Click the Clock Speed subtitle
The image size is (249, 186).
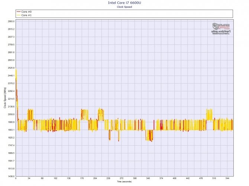click(x=124, y=7)
